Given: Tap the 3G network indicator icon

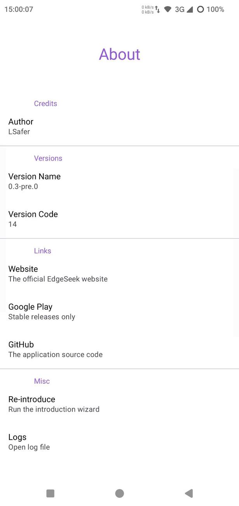Looking at the screenshot, I should tap(179, 9).
